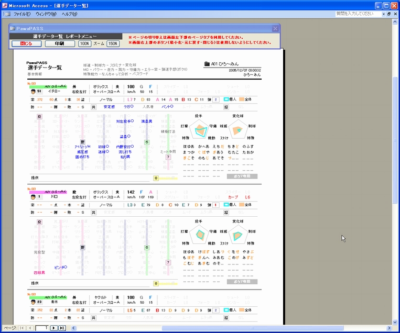Click the page number input field
The width and height of the screenshot is (400, 333).
pyautogui.click(x=42, y=328)
